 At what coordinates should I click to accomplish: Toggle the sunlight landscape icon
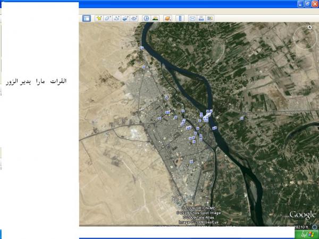(x=155, y=18)
